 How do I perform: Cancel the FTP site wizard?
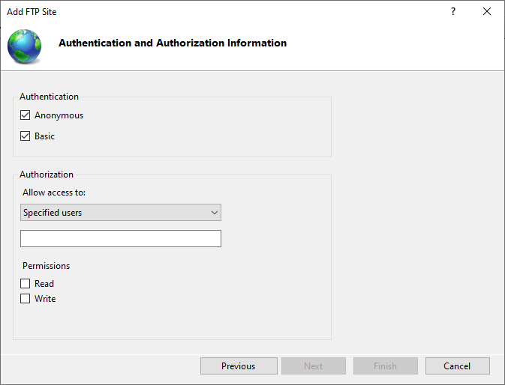coord(457,366)
